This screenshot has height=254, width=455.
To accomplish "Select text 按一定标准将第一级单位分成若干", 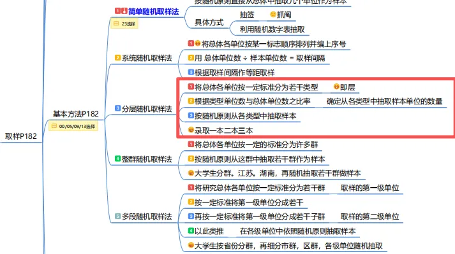I will (249, 202).
